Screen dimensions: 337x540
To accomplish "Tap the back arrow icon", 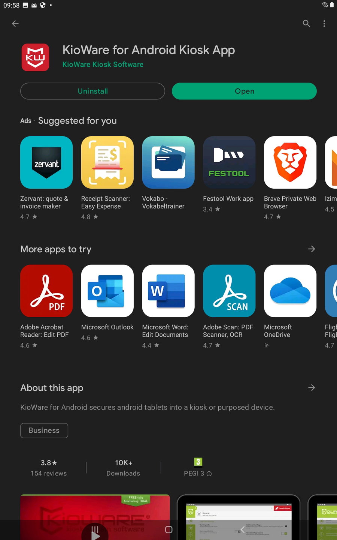I will click(15, 24).
